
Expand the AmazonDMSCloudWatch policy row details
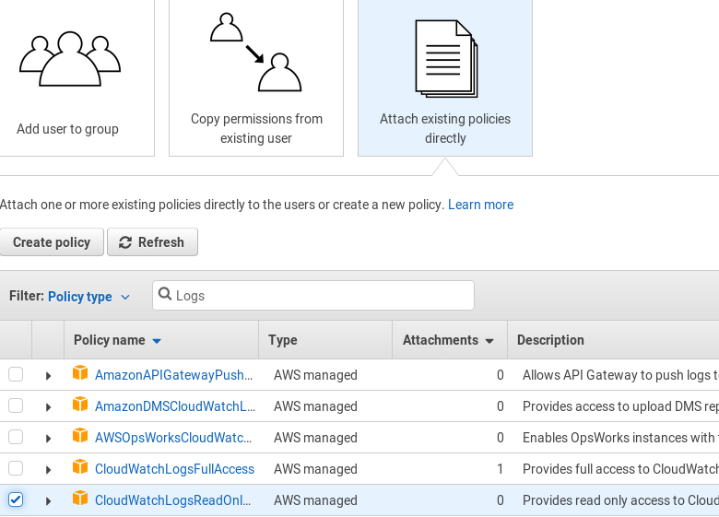48,406
